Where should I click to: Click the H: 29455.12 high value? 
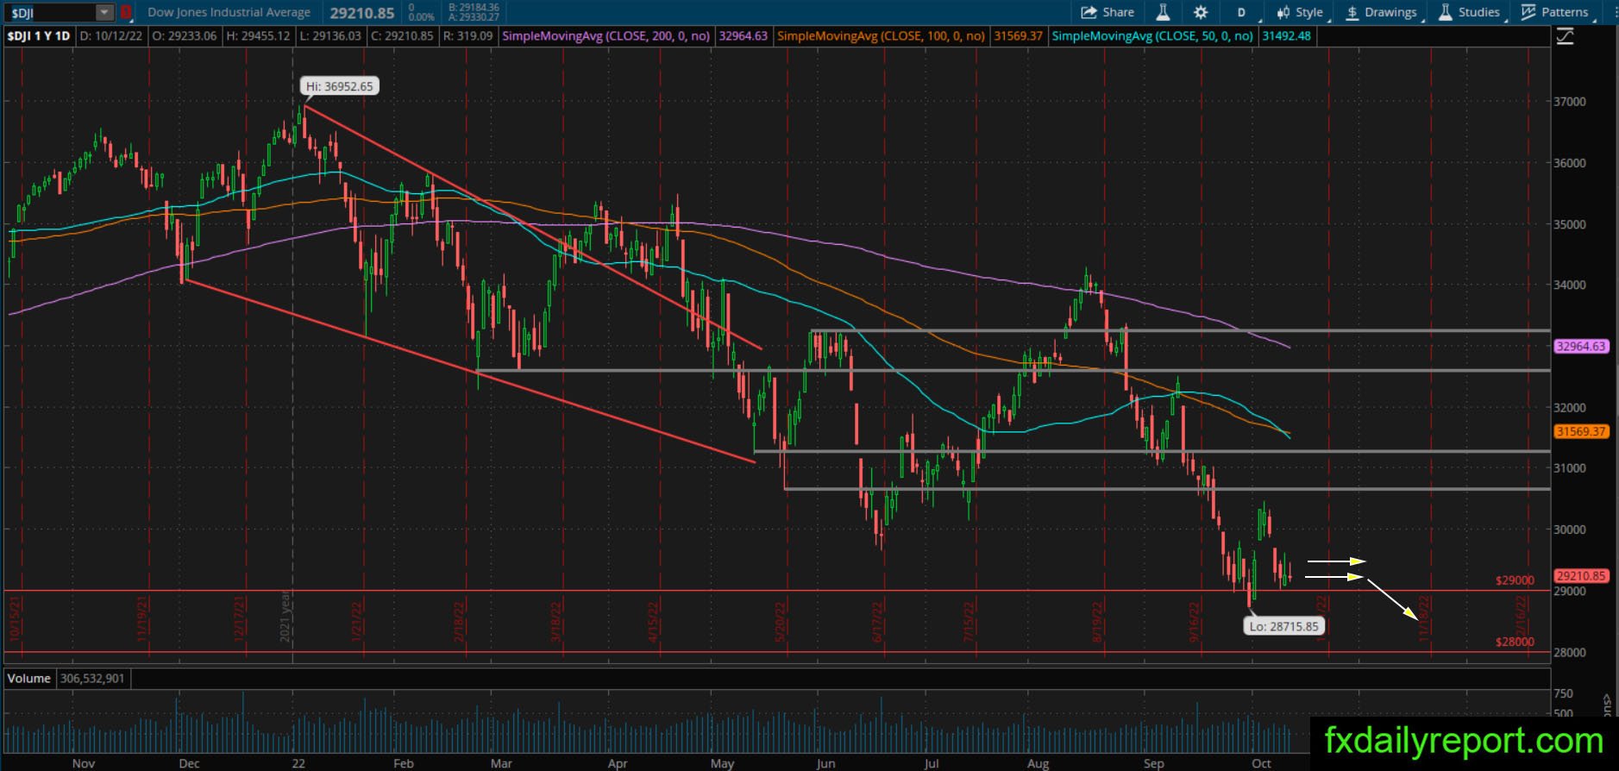pyautogui.click(x=258, y=36)
